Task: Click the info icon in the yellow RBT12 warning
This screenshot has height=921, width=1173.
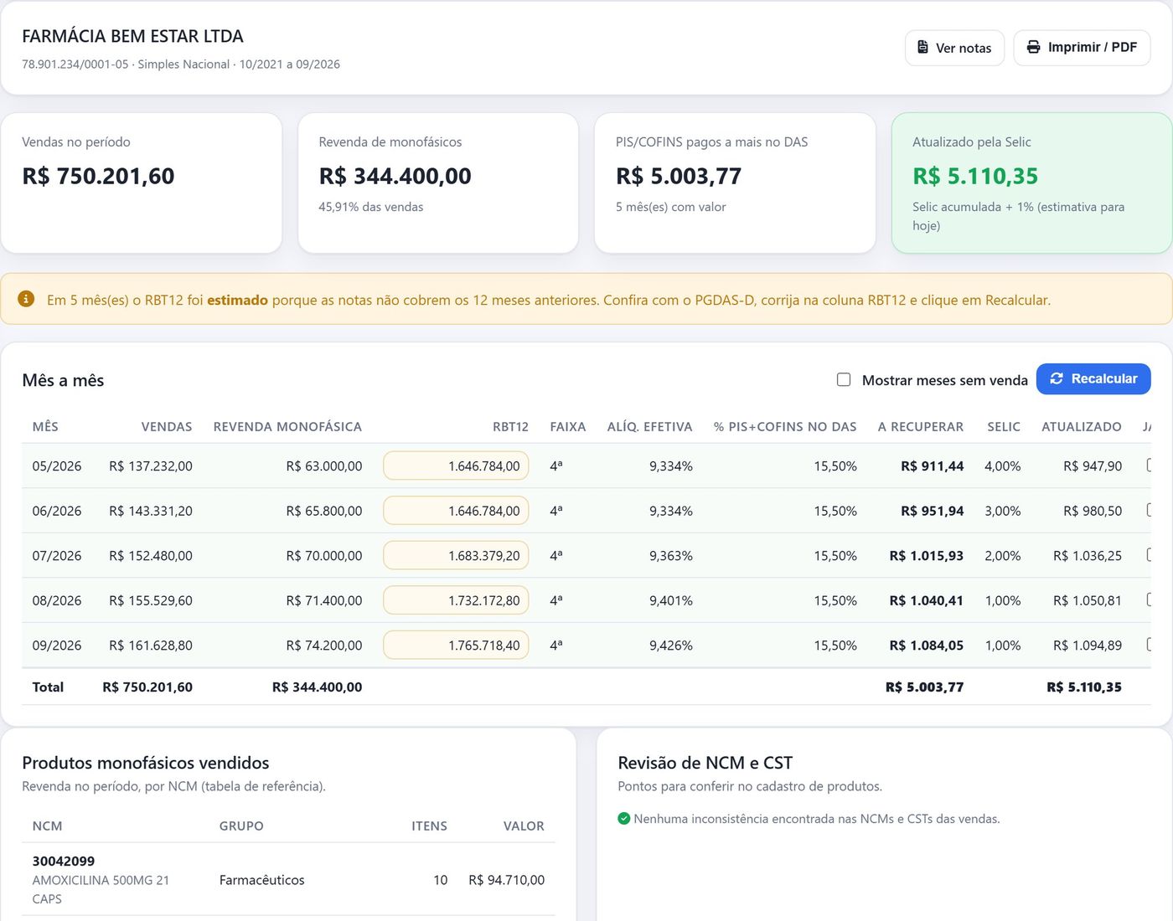Action: pyautogui.click(x=26, y=299)
